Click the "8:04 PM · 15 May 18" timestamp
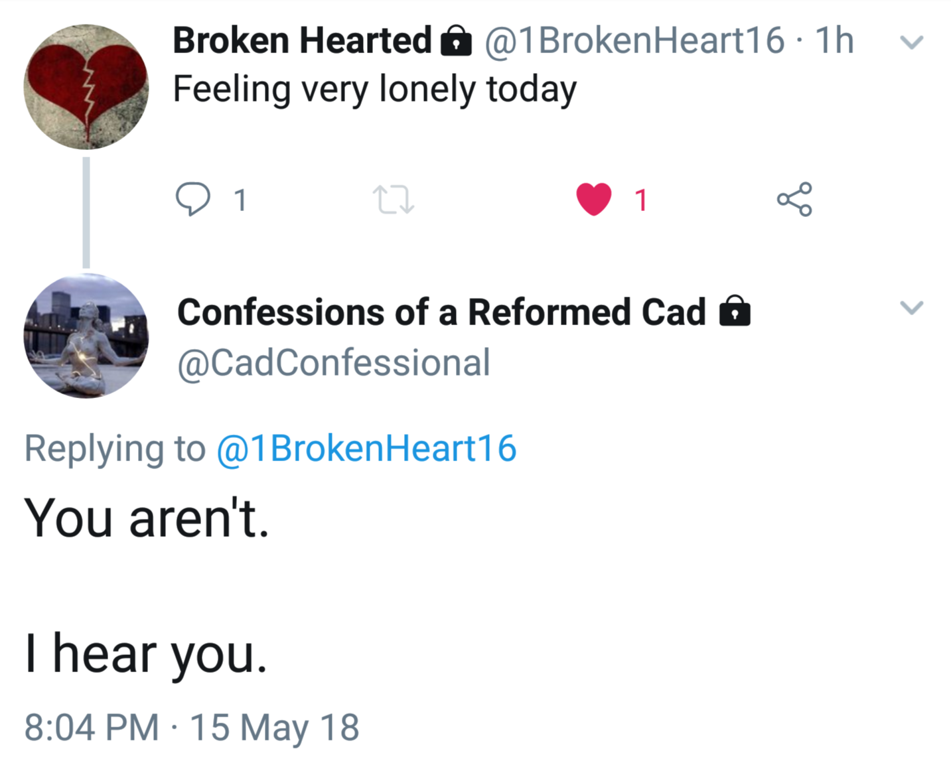This screenshot has height=767, width=951. 192,727
